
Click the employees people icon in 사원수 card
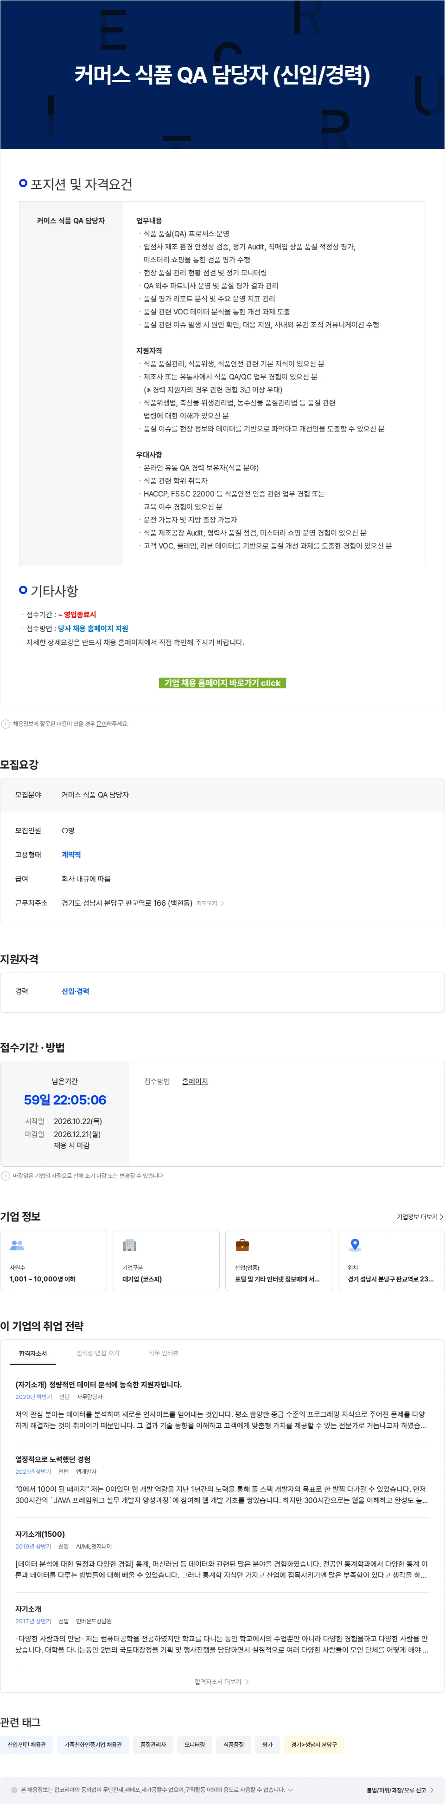(18, 1246)
